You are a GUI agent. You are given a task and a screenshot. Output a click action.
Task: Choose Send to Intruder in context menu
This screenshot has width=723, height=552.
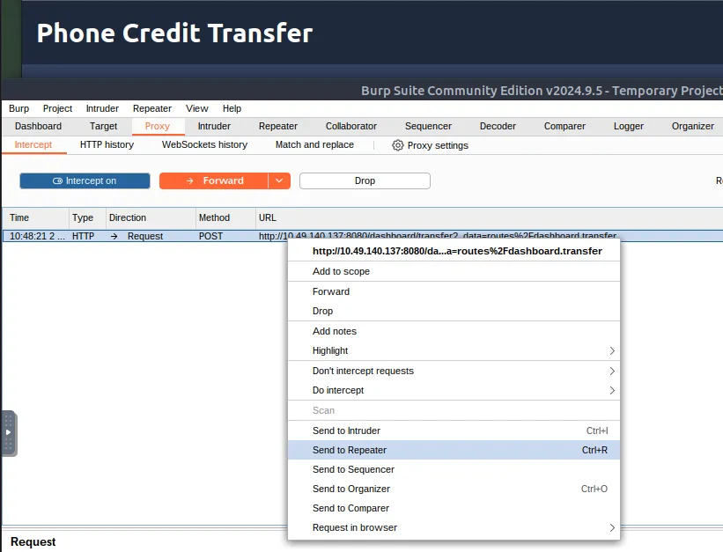point(346,431)
